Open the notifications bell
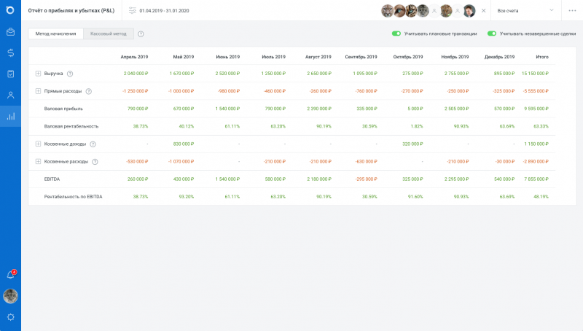 pyautogui.click(x=10, y=275)
